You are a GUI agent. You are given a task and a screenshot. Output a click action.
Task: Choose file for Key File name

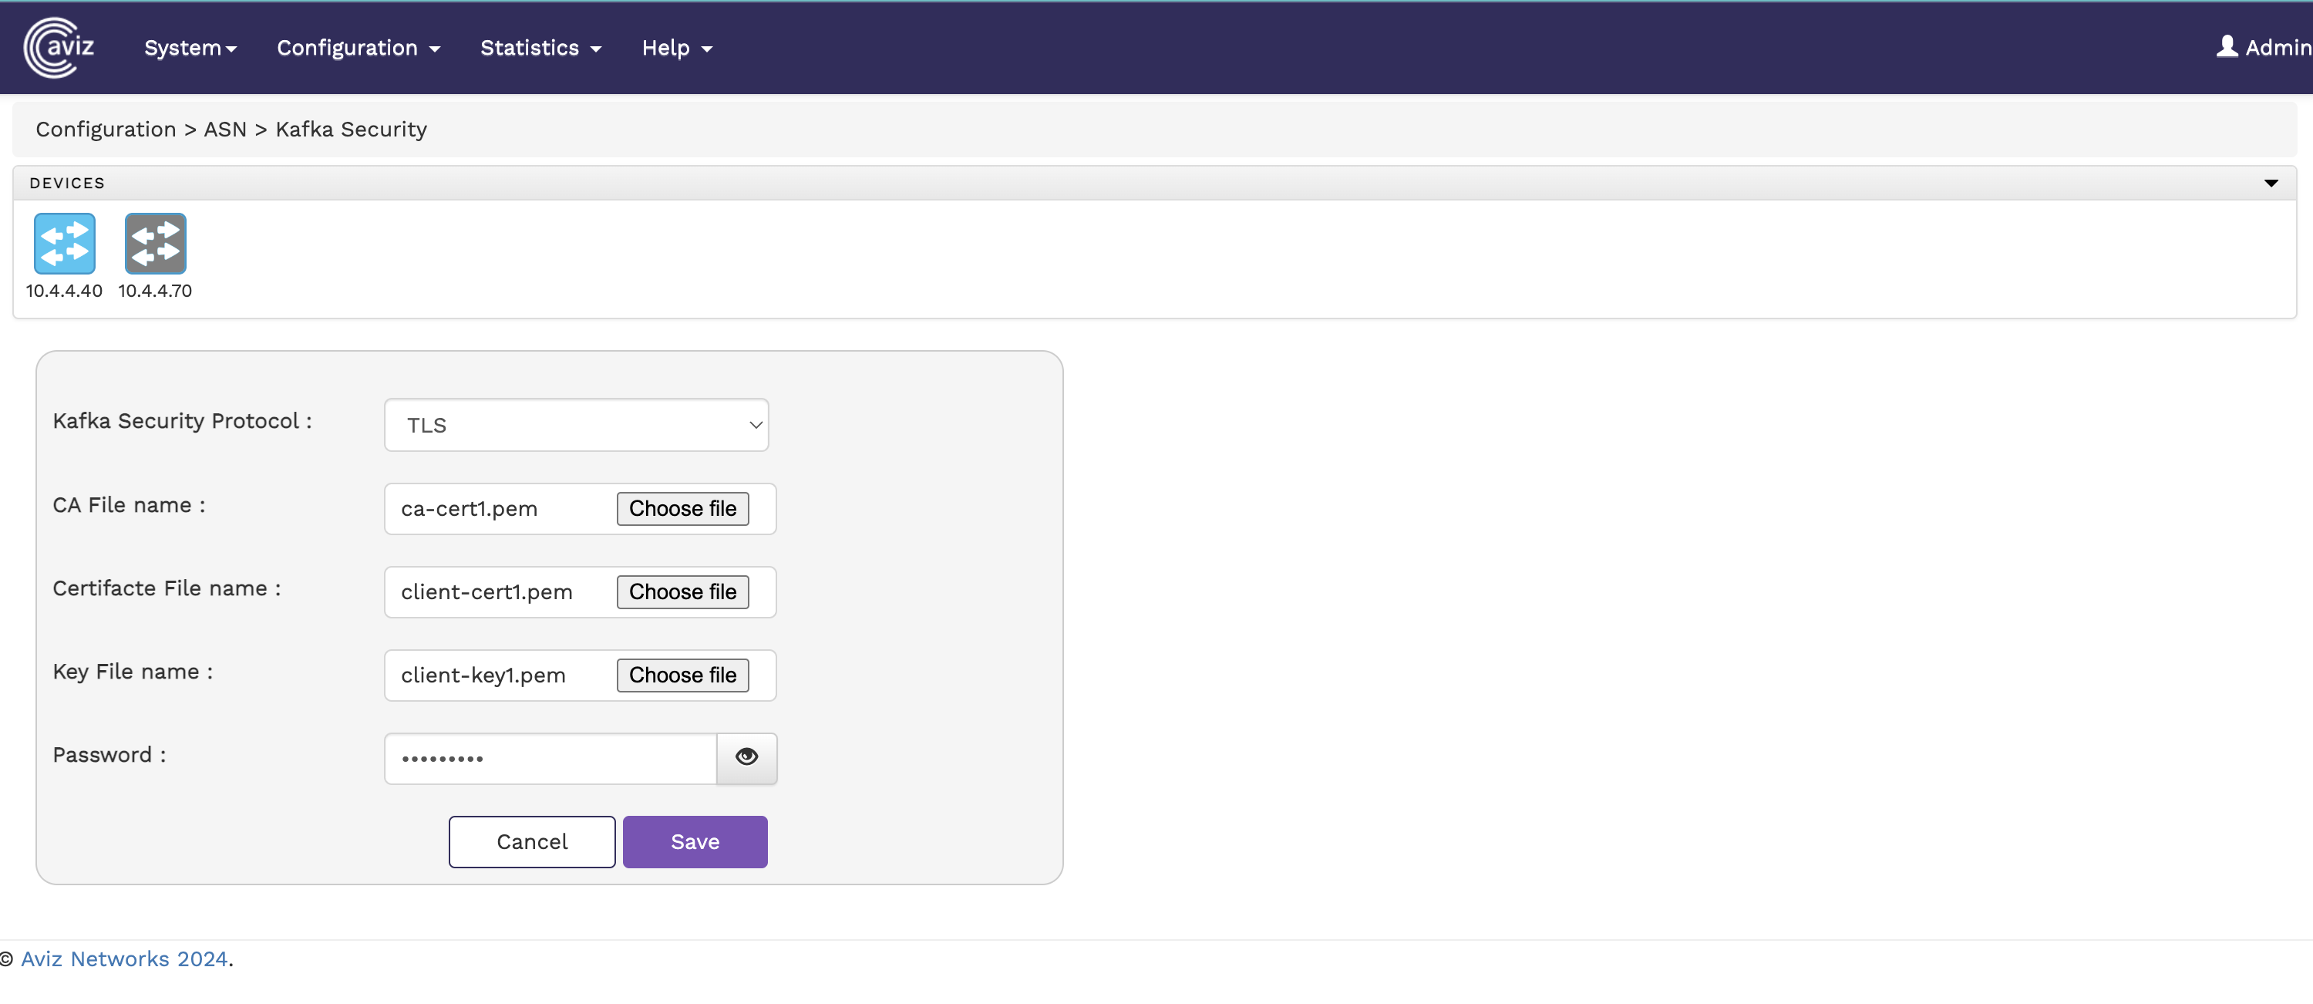tap(682, 676)
